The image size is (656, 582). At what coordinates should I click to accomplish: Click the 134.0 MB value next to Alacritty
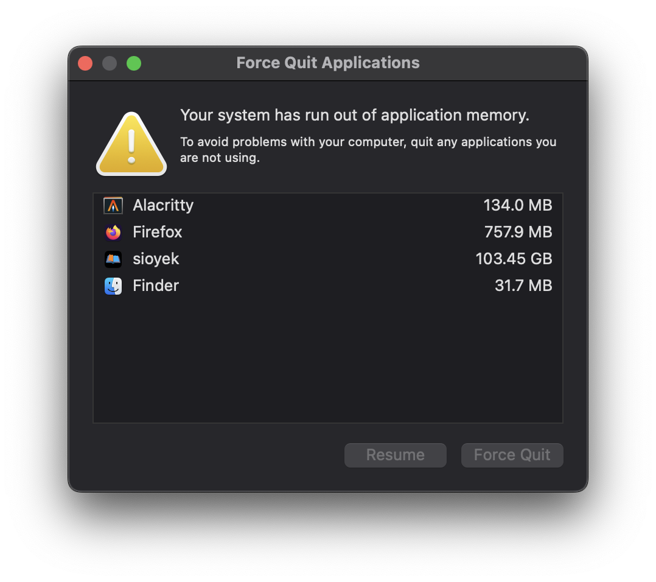(x=518, y=205)
